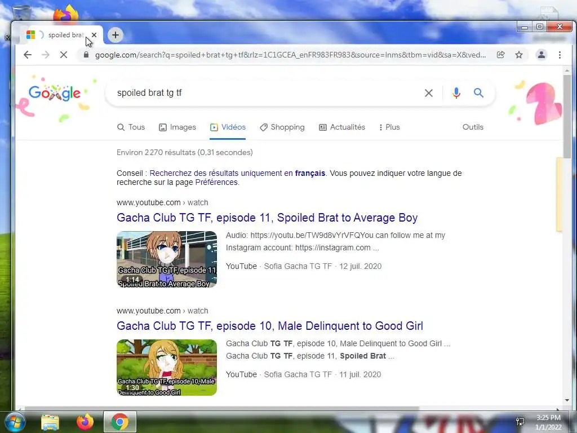Open the Chrome three-dot menu

[x=560, y=55]
